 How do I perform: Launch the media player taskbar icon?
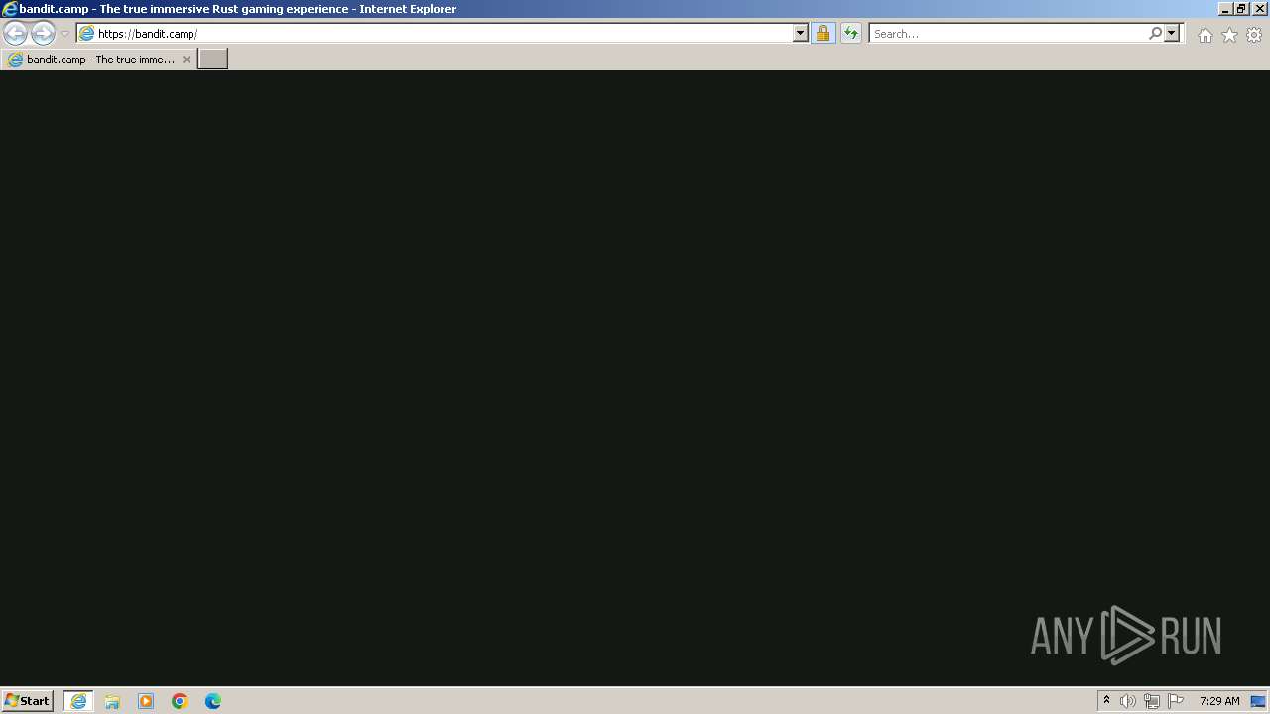coord(146,701)
